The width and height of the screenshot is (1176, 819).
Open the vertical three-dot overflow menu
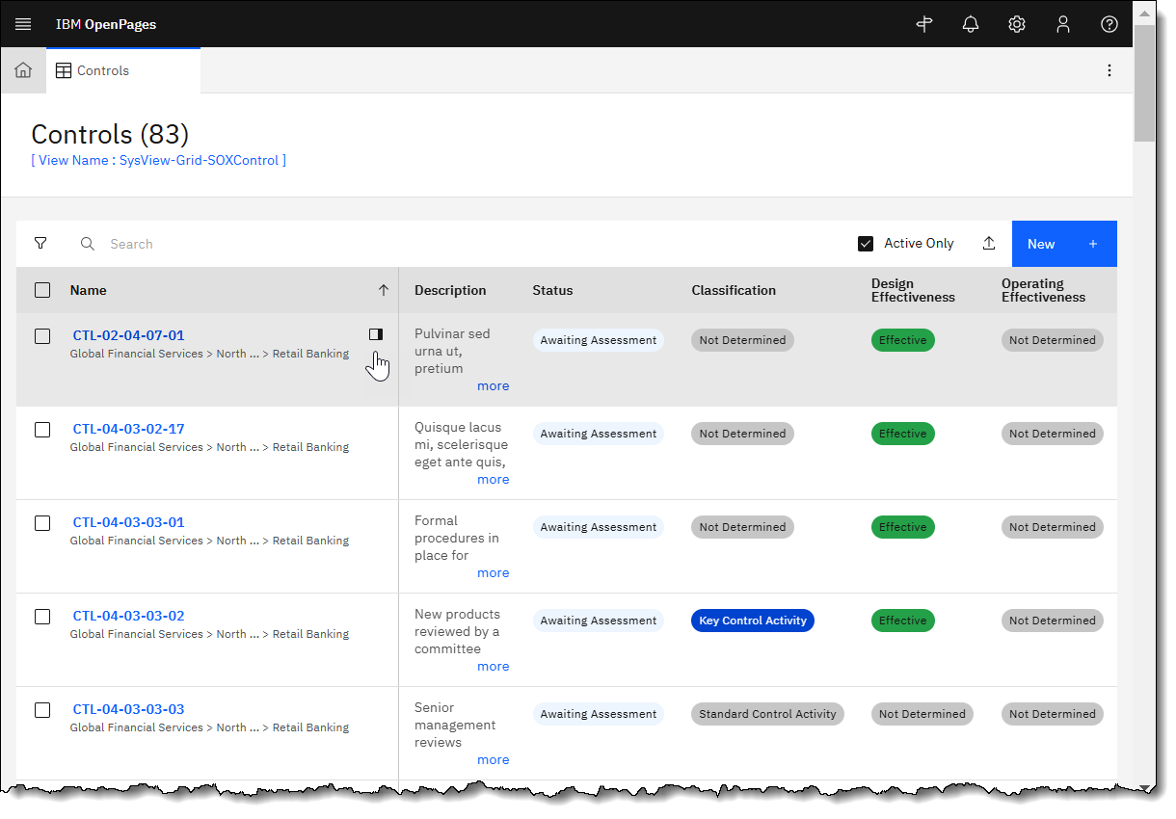(1109, 70)
